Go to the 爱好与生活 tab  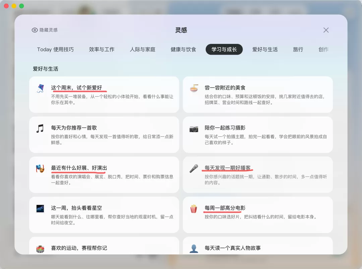pyautogui.click(x=265, y=49)
